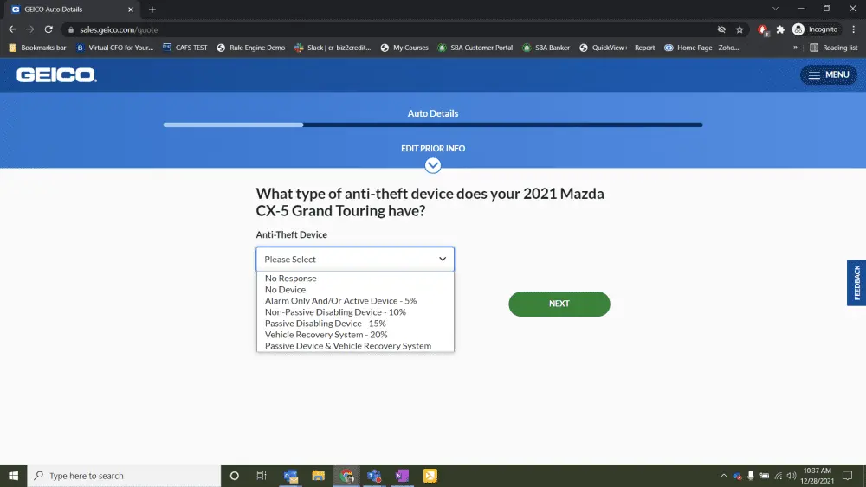866x487 pixels.
Task: Open a new browser tab
Action: [152, 10]
